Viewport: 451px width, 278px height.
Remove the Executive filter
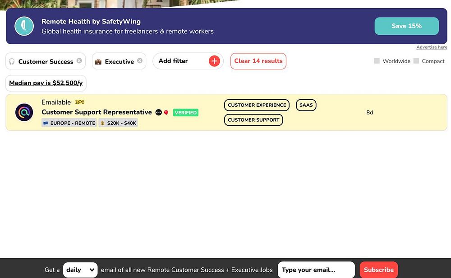point(140,61)
